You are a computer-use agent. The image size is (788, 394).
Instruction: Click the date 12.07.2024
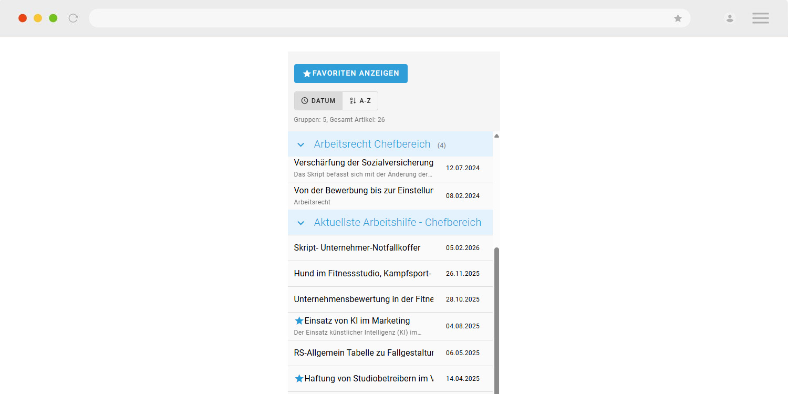(x=463, y=168)
